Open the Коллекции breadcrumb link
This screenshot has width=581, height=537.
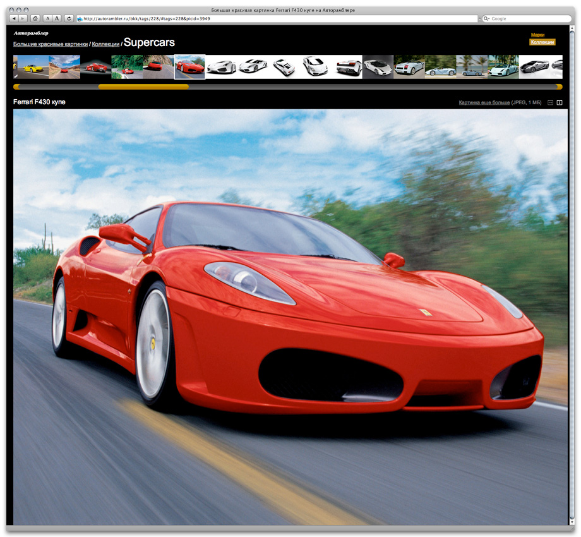point(105,44)
